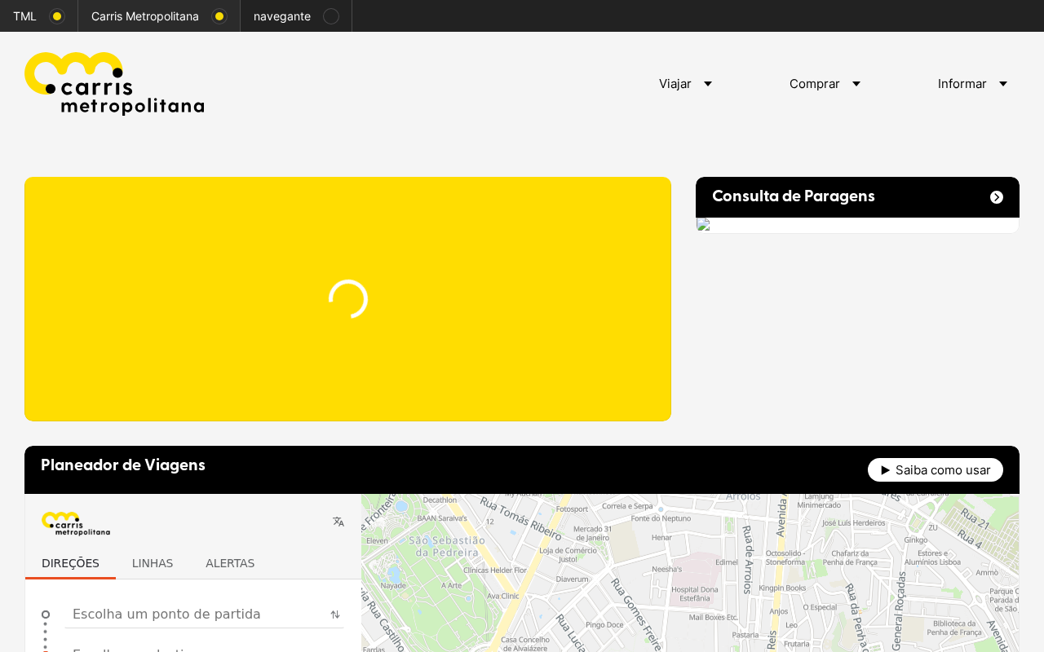Click the arrow icon on Consulta de Paragens
This screenshot has height=652, width=1044.
[997, 197]
